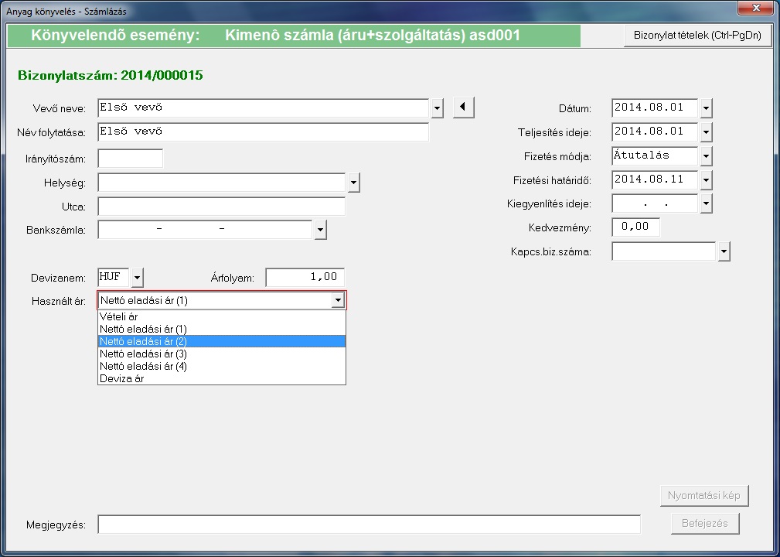
Task: Open the Dátum date picker arrow
Action: coord(706,108)
